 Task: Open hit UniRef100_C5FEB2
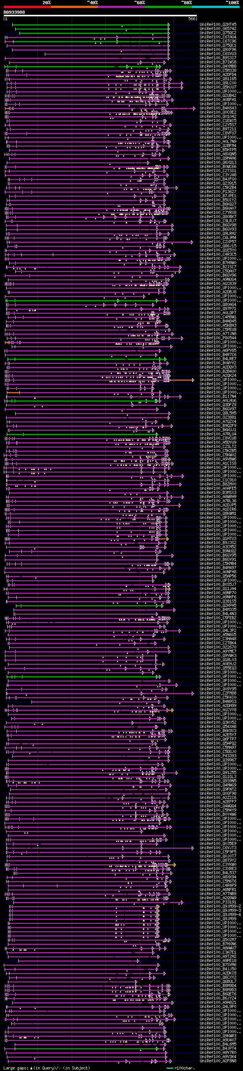tap(218, 618)
